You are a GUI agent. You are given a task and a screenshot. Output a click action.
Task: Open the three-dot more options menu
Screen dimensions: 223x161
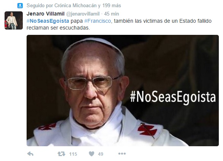(x=122, y=154)
